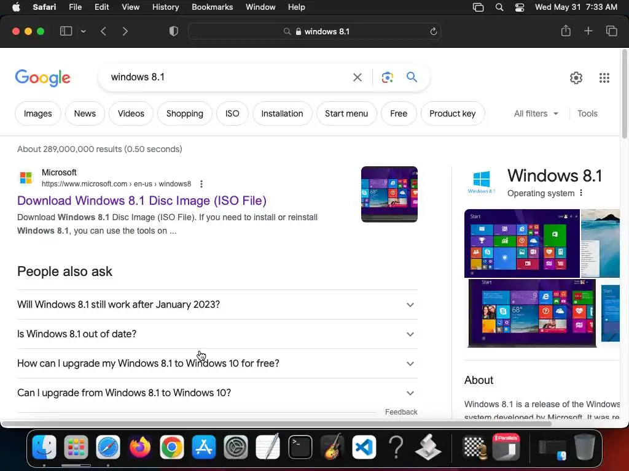The image size is (629, 471).
Task: Expand upgrade to Windows 10 for free question
Action: [x=217, y=363]
